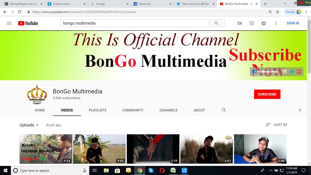The width and height of the screenshot is (311, 175).
Task: Open the messages share arrow icon
Action: [264, 23]
